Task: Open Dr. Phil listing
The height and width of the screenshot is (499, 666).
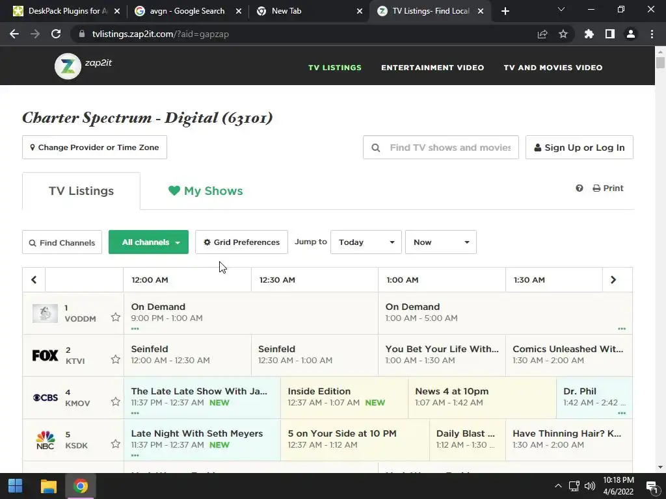Action: click(x=594, y=398)
